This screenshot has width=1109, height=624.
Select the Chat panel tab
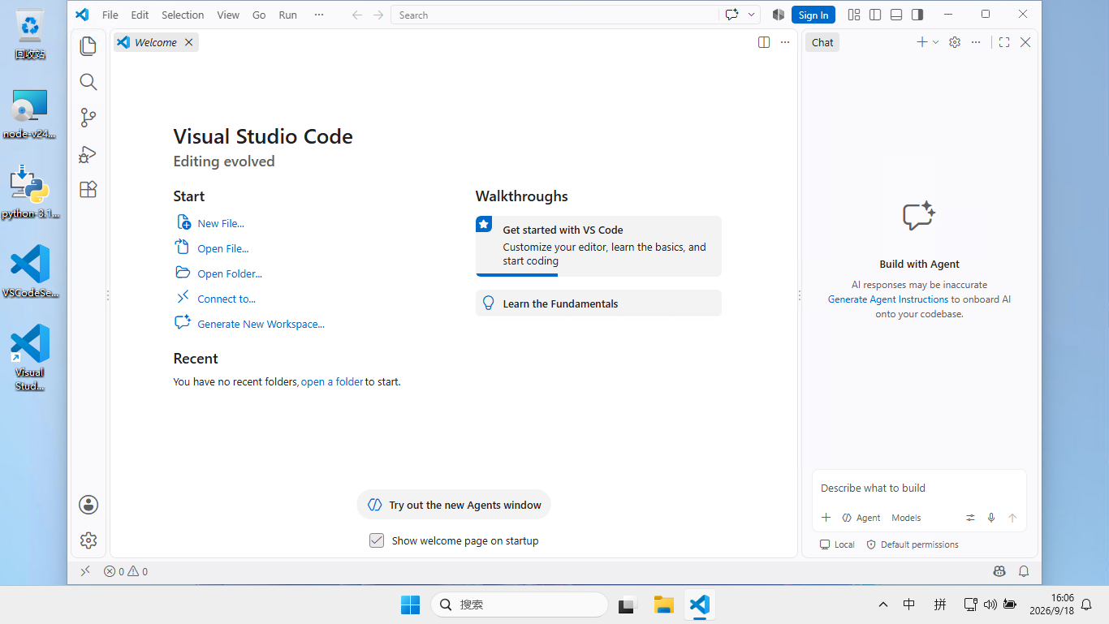pyautogui.click(x=822, y=42)
